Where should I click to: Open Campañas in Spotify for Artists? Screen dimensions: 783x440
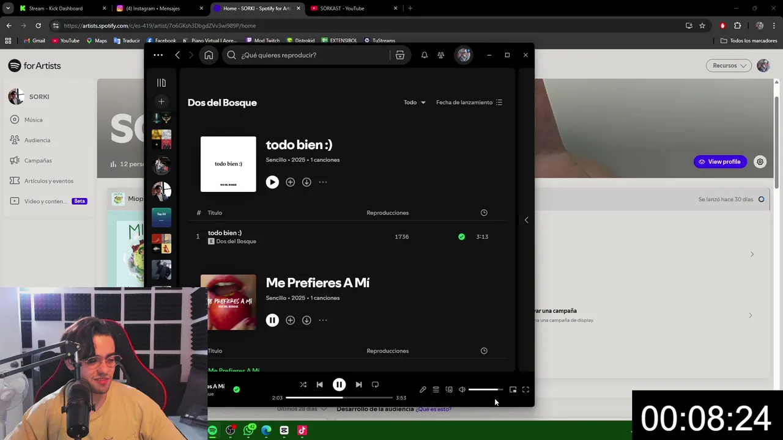38,160
